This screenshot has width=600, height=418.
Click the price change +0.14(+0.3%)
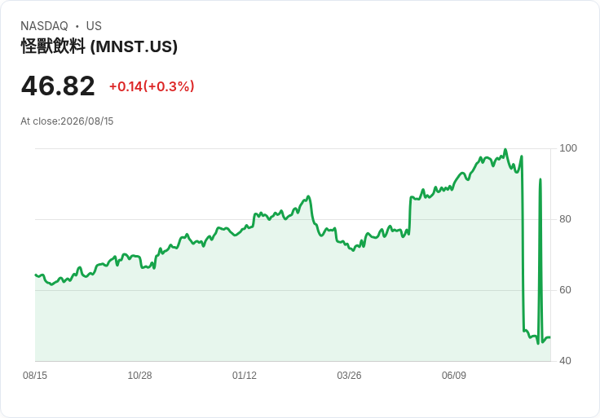(x=152, y=86)
